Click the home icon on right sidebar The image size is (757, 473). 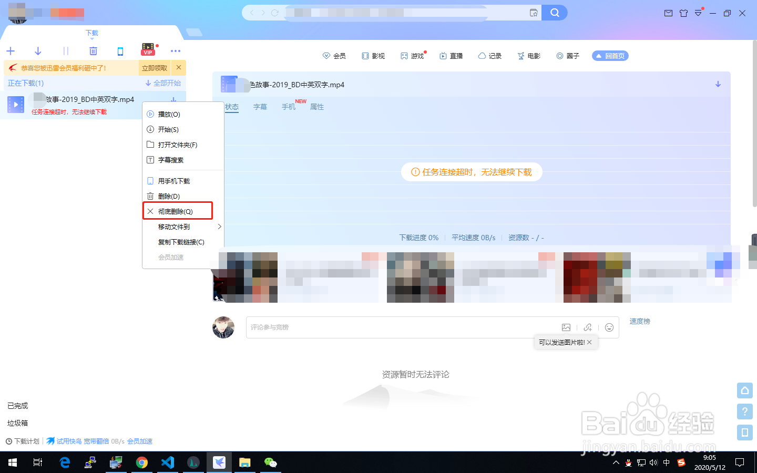pyautogui.click(x=745, y=390)
